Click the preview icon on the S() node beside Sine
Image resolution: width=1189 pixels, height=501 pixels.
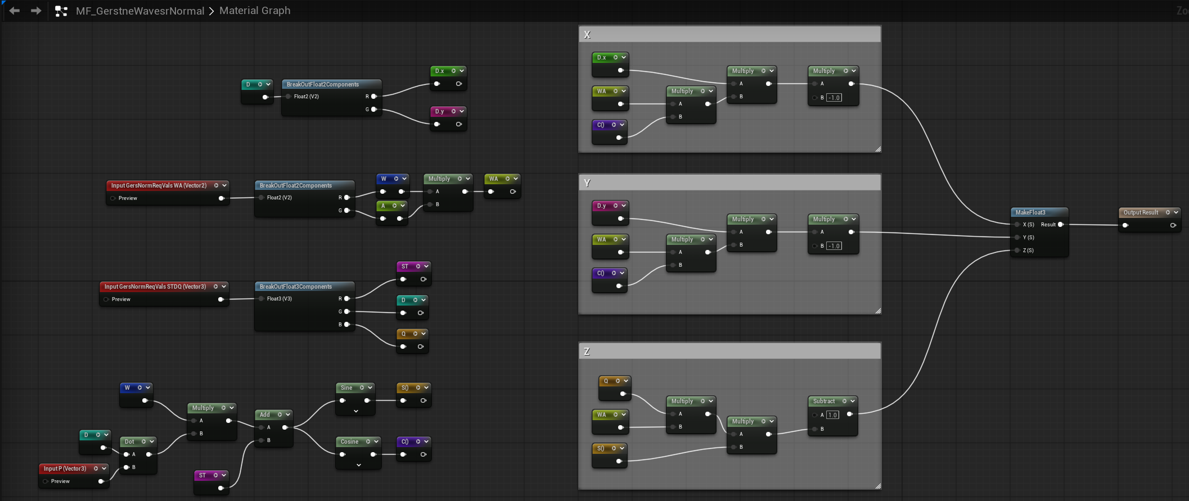418,388
